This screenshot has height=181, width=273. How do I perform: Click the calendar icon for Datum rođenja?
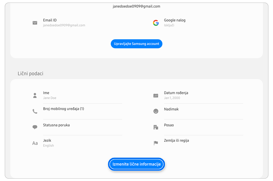[x=156, y=96]
